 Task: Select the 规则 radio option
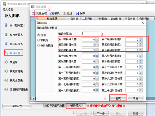coord(38,35)
